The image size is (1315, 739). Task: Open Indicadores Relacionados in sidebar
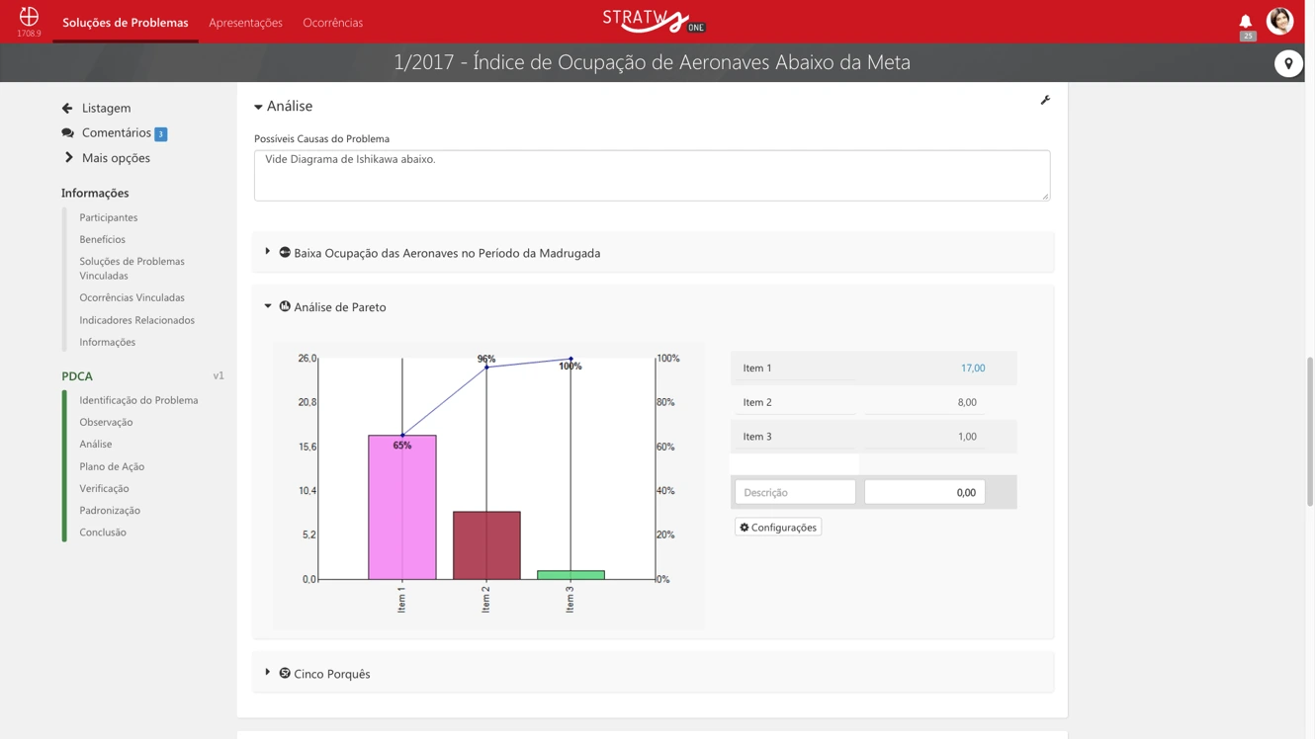point(137,320)
